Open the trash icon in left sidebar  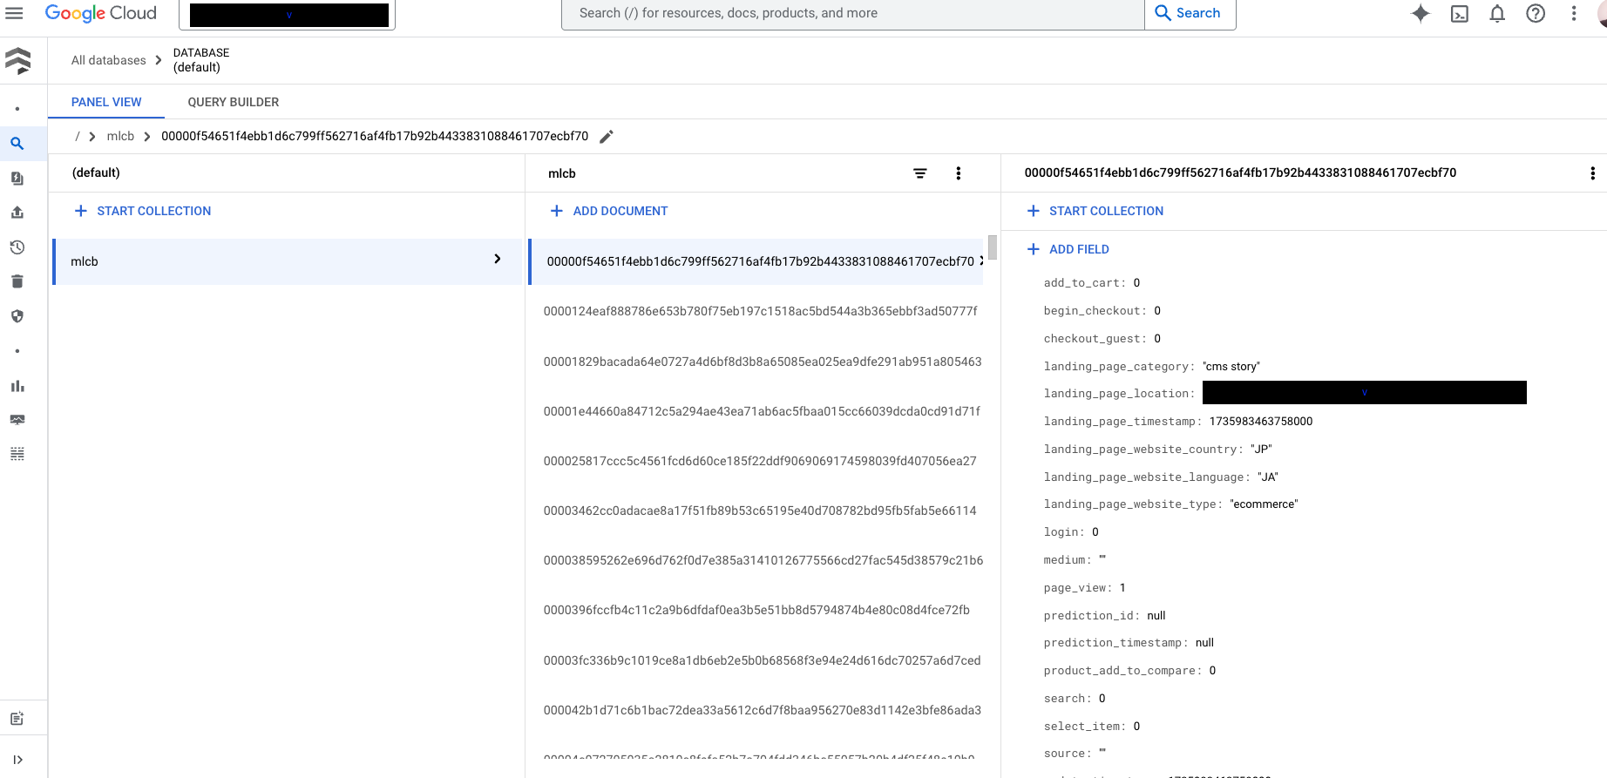point(17,281)
